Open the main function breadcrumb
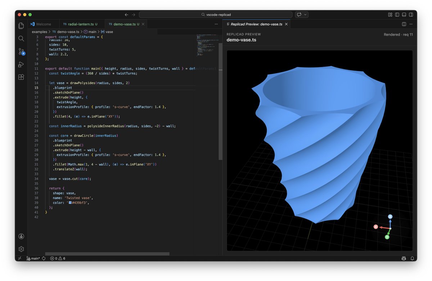The image size is (432, 281). 90,32
